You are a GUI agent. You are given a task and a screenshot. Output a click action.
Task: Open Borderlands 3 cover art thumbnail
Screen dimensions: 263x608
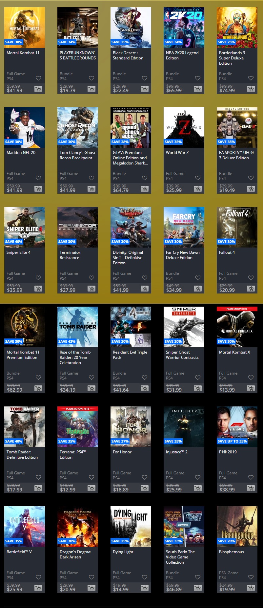tap(237, 28)
